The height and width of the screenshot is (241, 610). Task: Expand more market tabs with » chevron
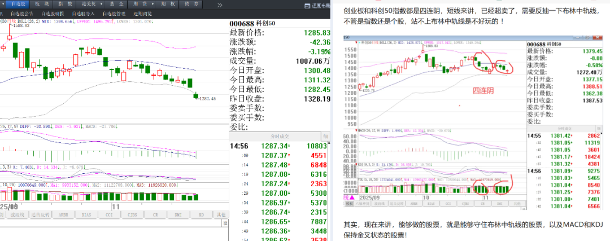coord(220,5)
